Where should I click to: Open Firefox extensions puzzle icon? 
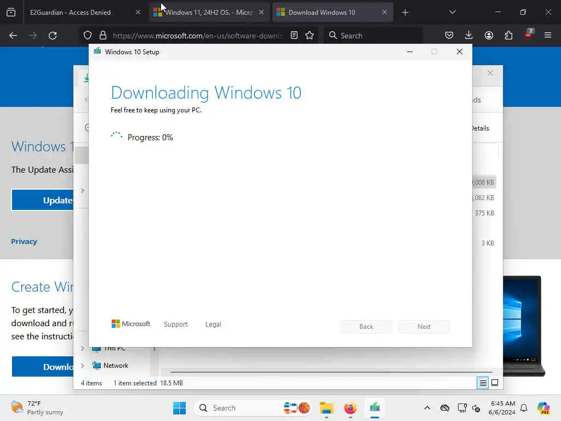(x=508, y=36)
